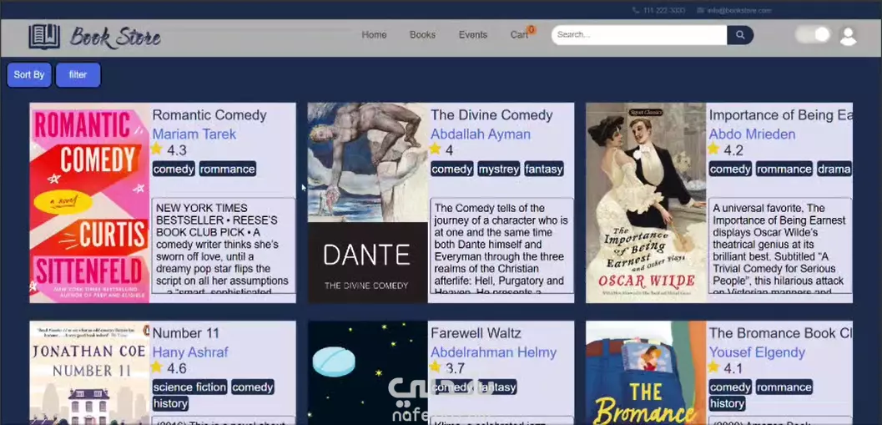882x425 pixels.
Task: Open The Bromance book cover image
Action: point(646,372)
